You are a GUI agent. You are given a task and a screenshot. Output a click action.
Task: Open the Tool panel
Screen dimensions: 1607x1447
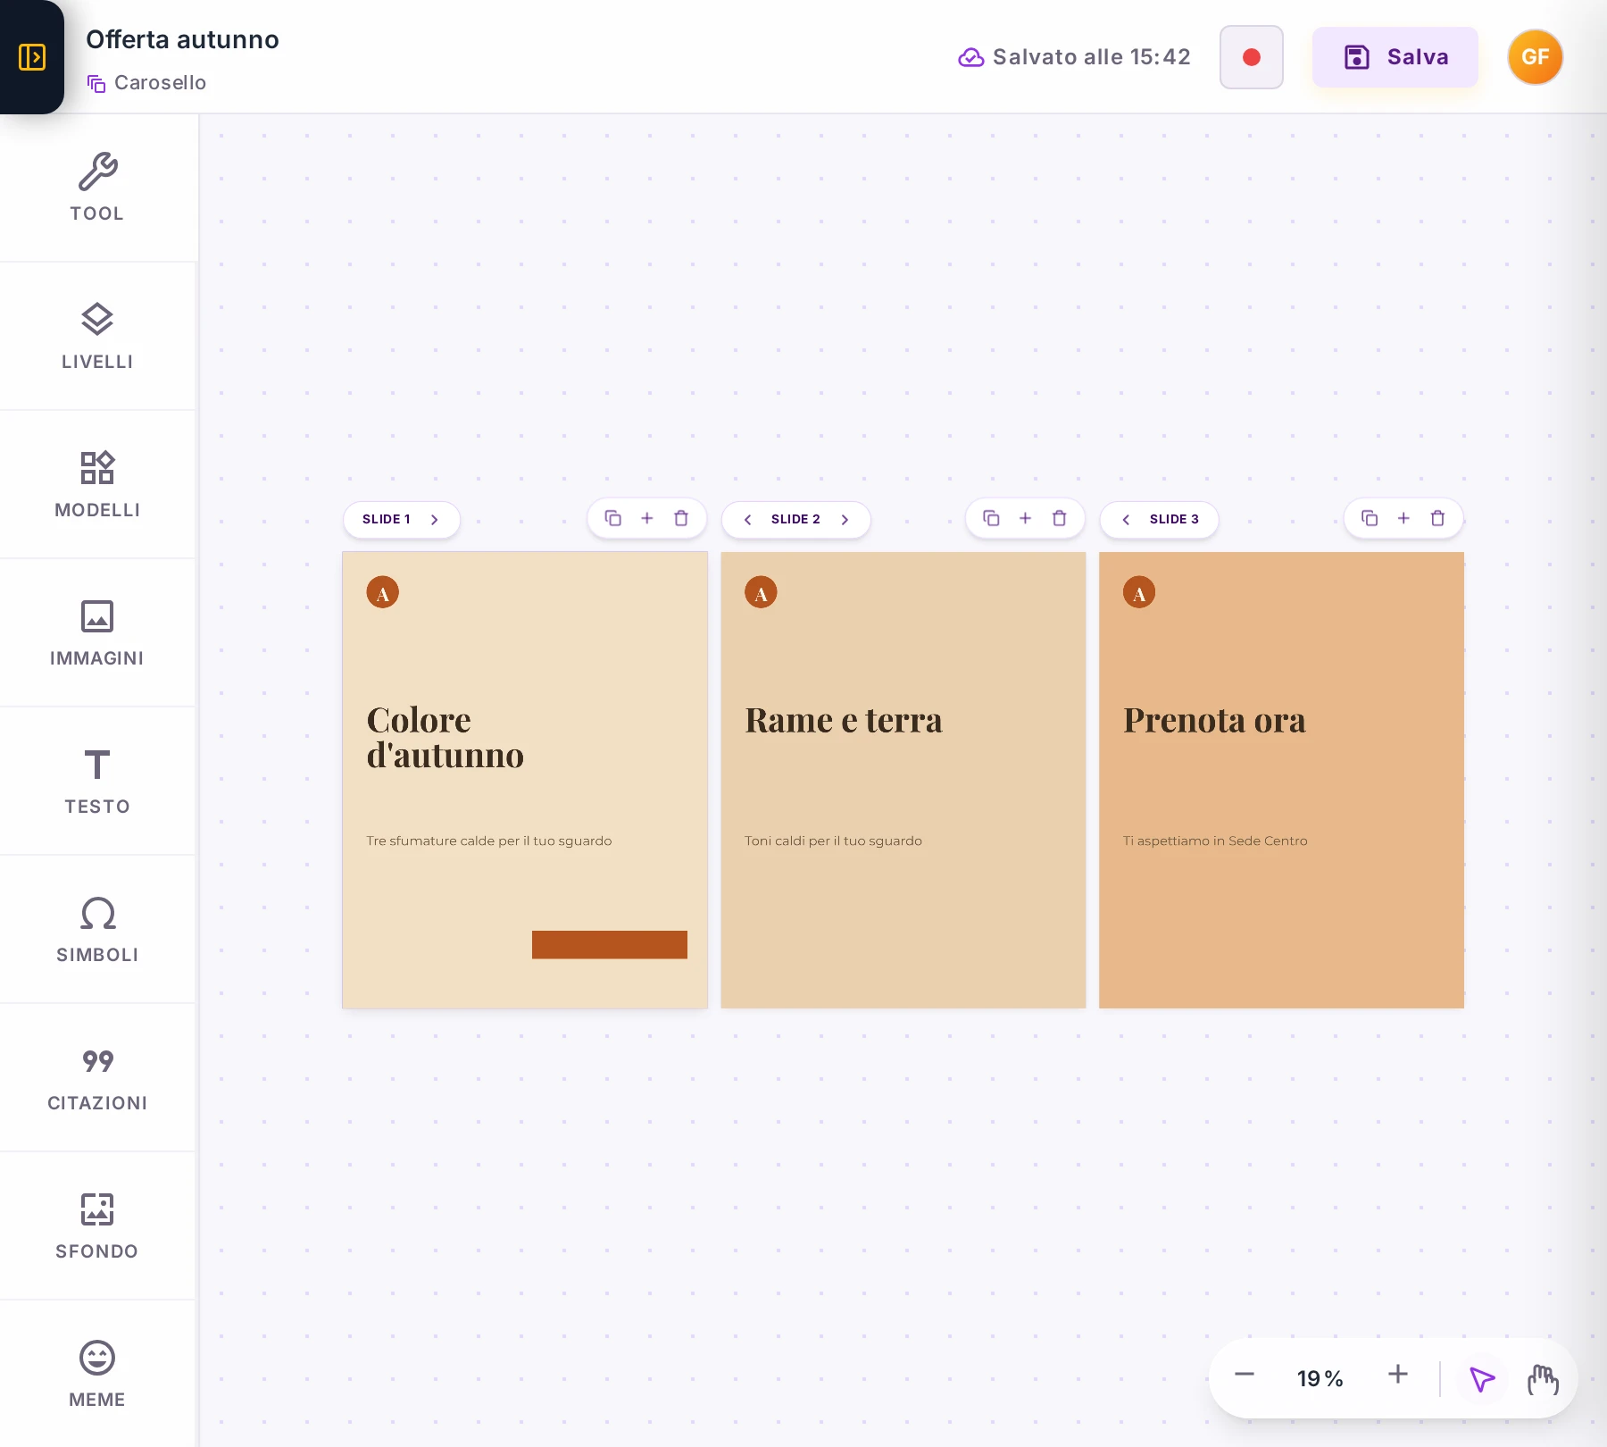point(97,188)
